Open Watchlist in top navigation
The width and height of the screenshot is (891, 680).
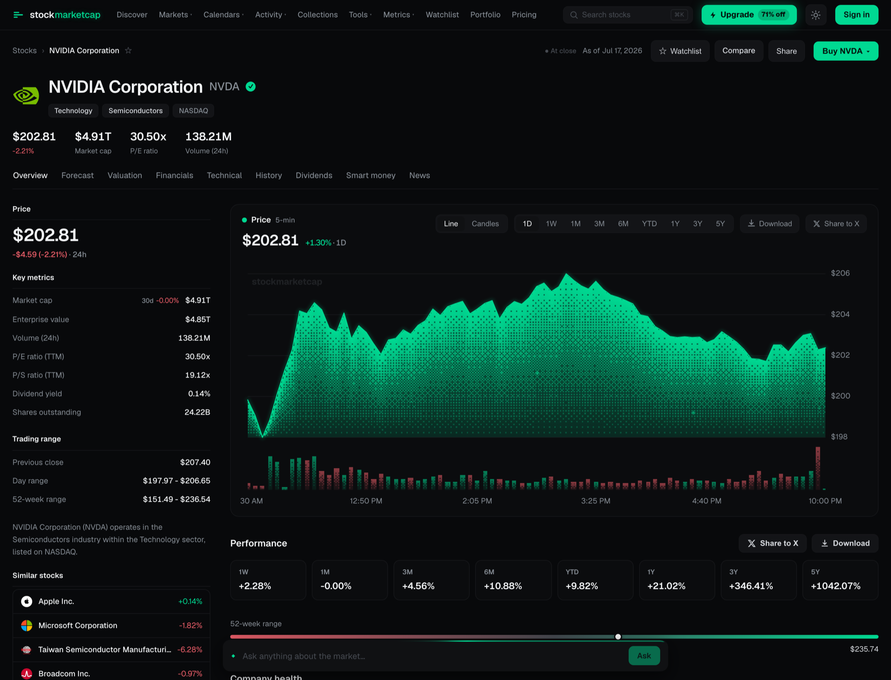pos(442,15)
